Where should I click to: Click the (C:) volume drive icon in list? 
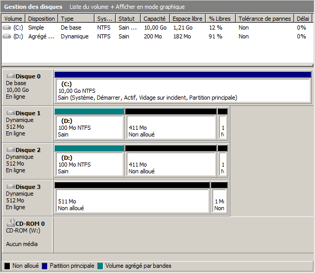pos(7,27)
